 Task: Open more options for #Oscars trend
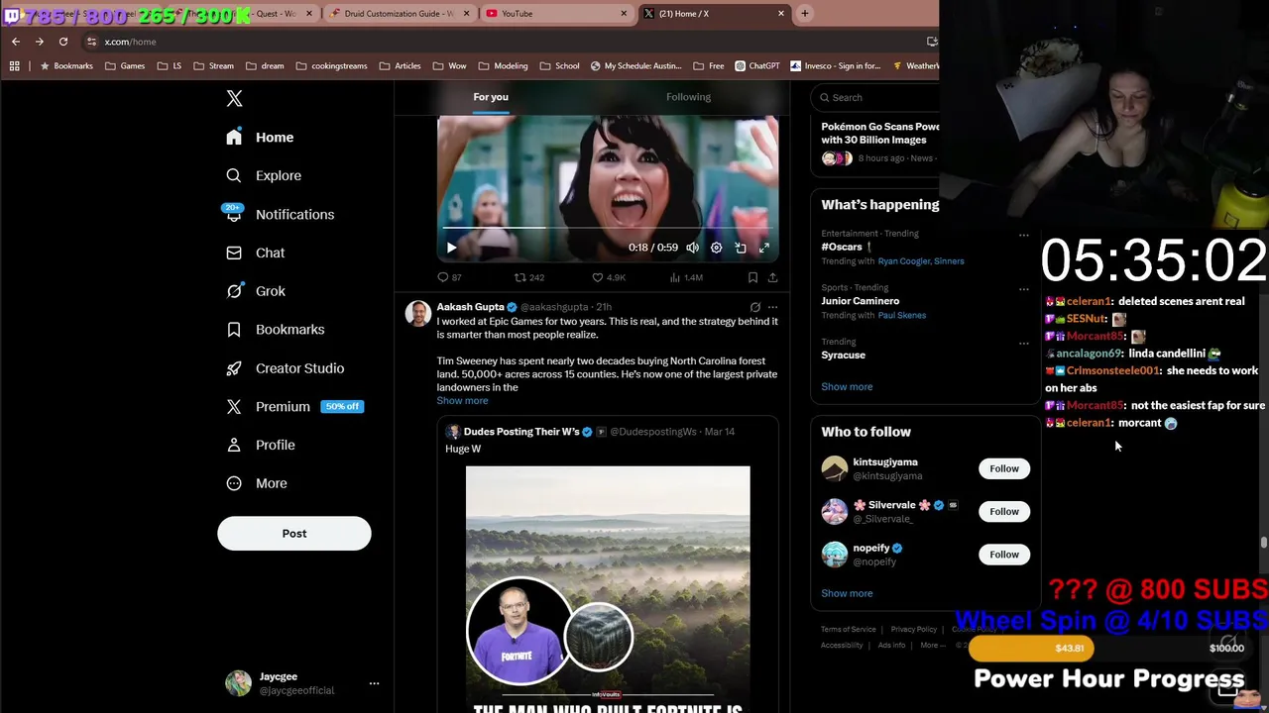click(x=1024, y=236)
